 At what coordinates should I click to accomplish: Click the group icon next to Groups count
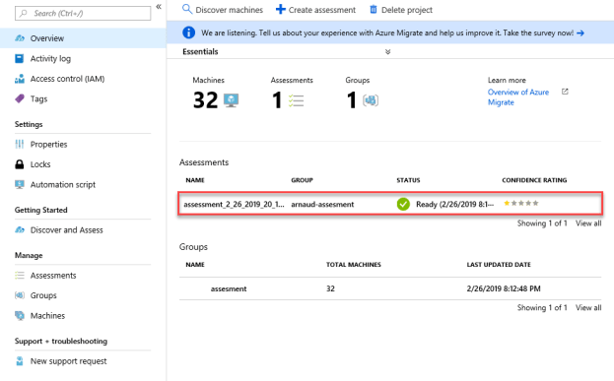point(371,100)
